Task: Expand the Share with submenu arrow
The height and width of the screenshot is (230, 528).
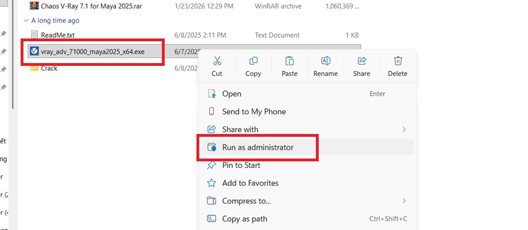Action: pos(404,130)
